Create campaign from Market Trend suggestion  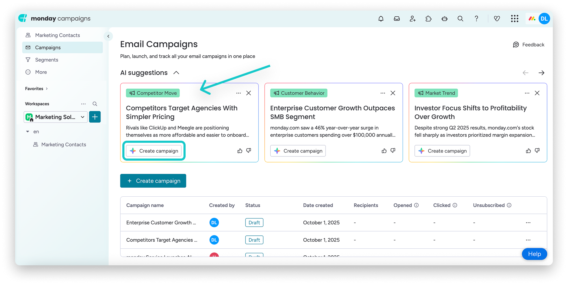tap(442, 151)
